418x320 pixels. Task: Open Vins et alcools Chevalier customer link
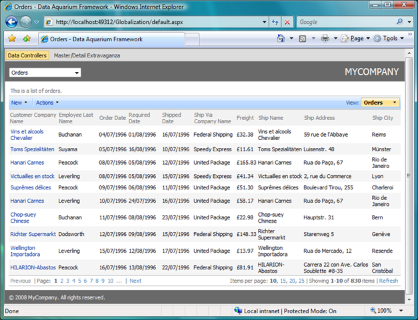pos(27,135)
